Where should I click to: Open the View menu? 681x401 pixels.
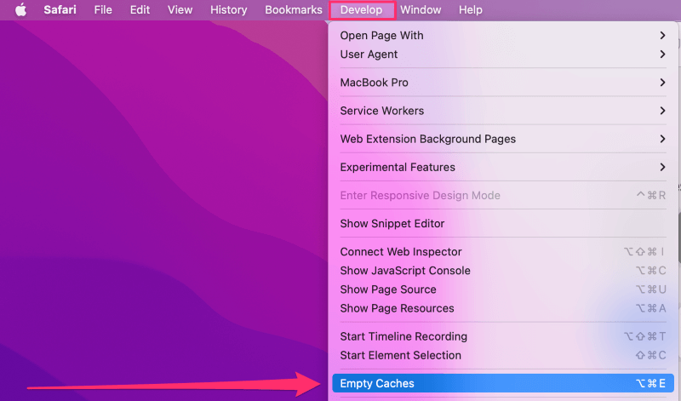tap(180, 10)
